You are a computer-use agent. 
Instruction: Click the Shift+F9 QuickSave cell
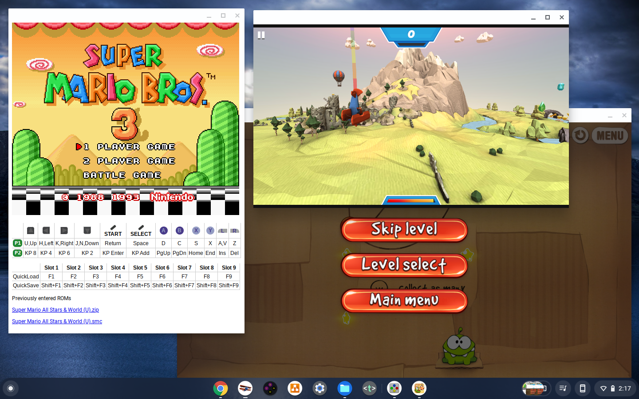229,286
